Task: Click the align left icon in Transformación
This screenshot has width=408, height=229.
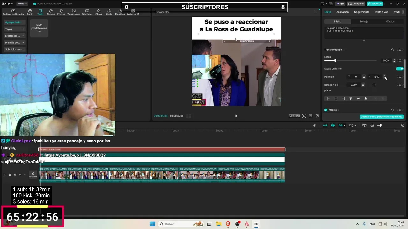Action: coord(328,99)
